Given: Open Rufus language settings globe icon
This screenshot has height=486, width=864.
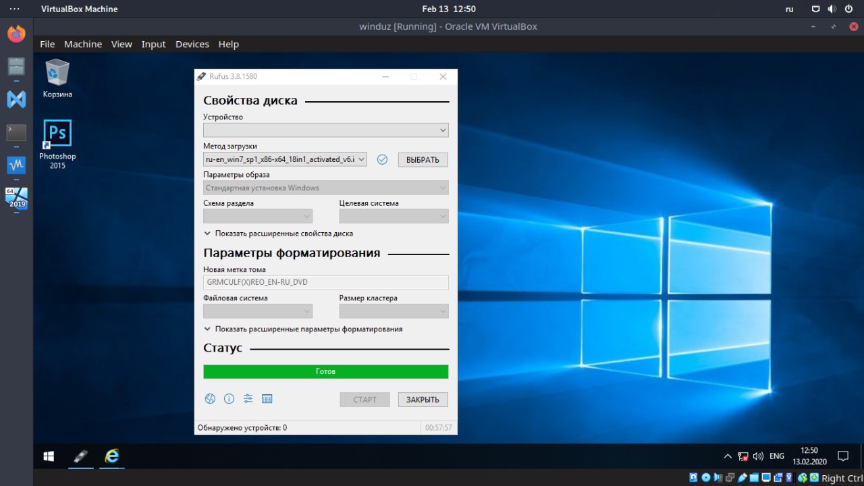Looking at the screenshot, I should (x=210, y=399).
